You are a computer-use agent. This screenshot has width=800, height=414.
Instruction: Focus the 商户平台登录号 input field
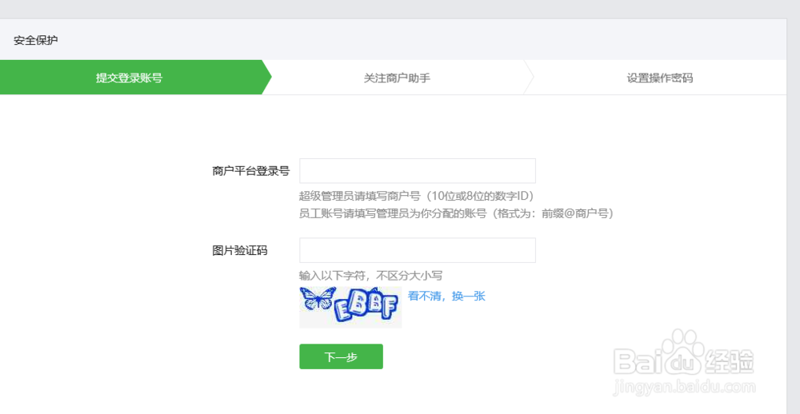418,171
